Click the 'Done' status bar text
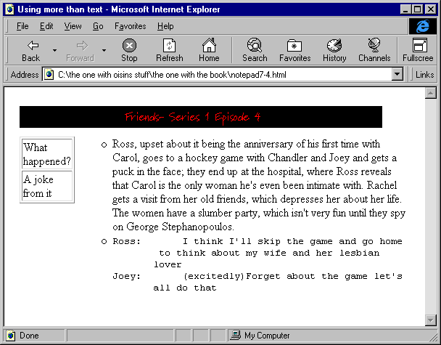Image resolution: width=441 pixels, height=345 pixels. (x=29, y=336)
